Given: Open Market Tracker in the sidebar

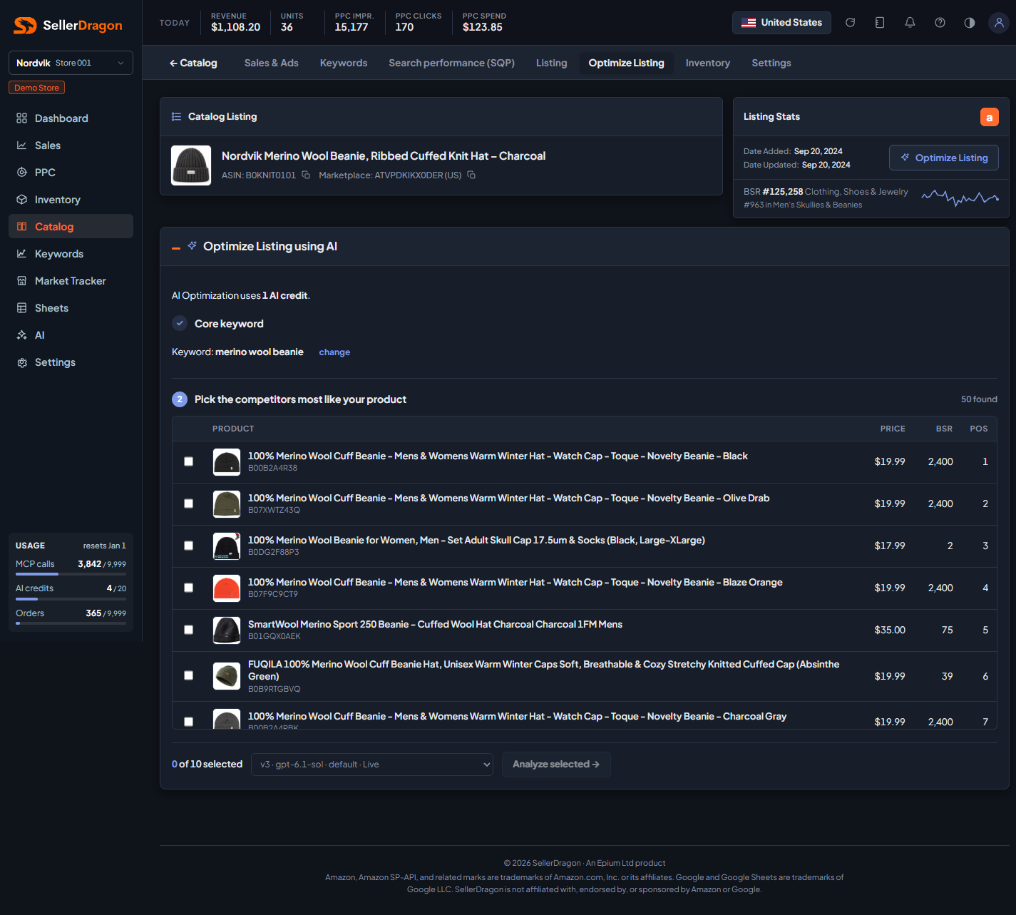Looking at the screenshot, I should [x=71, y=281].
